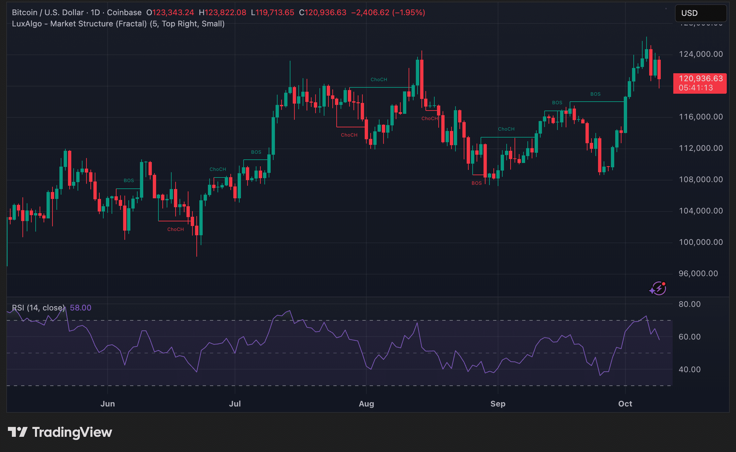Click the ChoCH label above the August peak

click(378, 79)
